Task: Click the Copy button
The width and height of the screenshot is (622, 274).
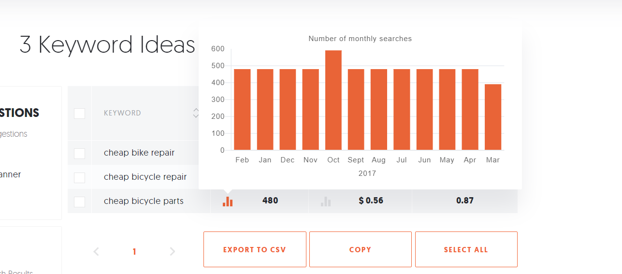Action: pyautogui.click(x=361, y=249)
